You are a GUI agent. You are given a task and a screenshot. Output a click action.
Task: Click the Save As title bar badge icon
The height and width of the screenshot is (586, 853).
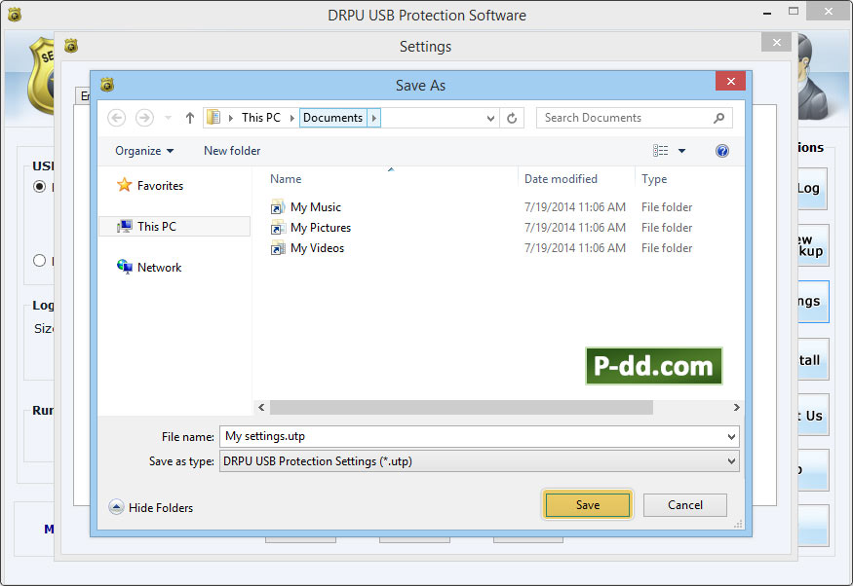[x=107, y=85]
